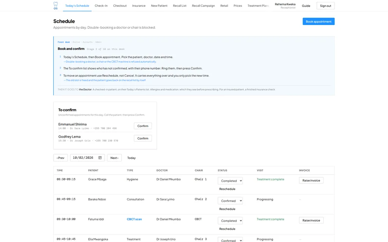This screenshot has width=388, height=242.
Task: Click the Hygiene appointment type cell
Action: click(132, 179)
